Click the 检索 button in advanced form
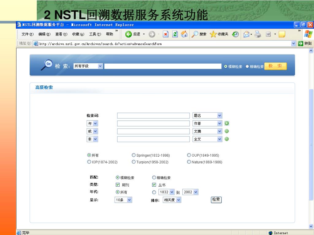Image resolution: width=314 pixels, height=235 pixels. coord(216,200)
